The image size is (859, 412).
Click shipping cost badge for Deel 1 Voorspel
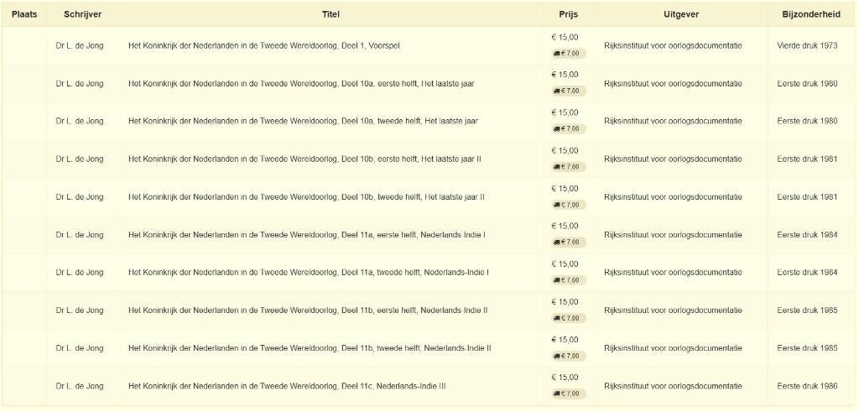point(568,53)
